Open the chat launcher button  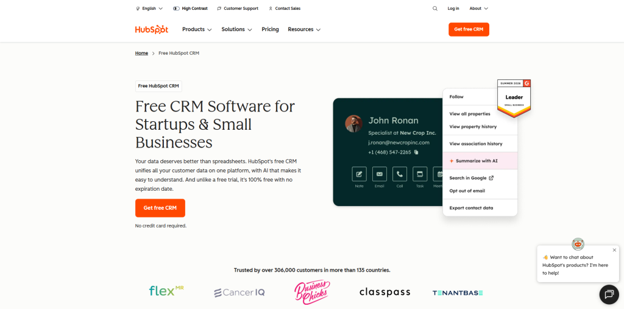coord(609,294)
